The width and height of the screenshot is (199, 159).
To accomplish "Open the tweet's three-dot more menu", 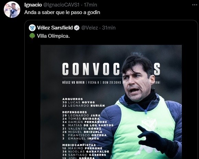I will click(195, 5).
